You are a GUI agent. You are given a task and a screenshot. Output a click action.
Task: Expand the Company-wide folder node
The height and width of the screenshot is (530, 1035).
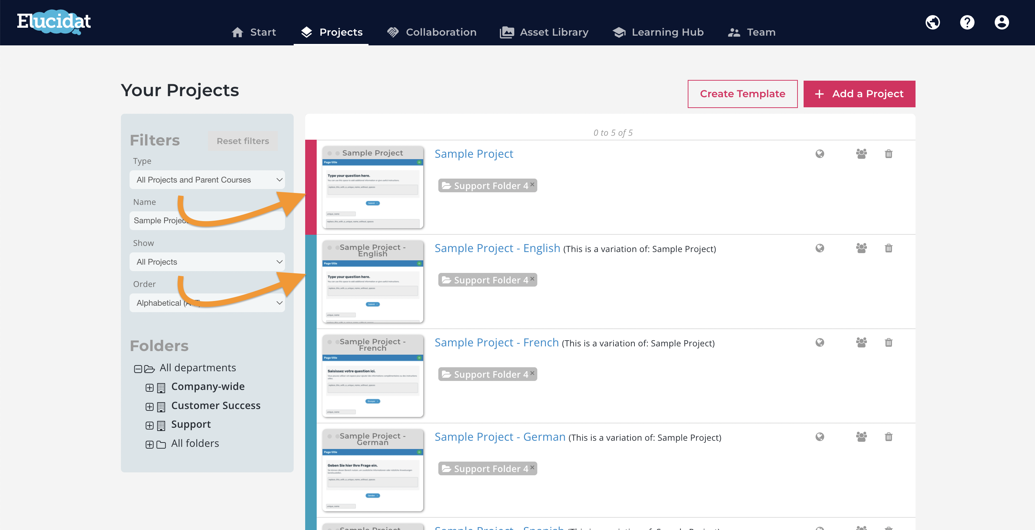(149, 388)
